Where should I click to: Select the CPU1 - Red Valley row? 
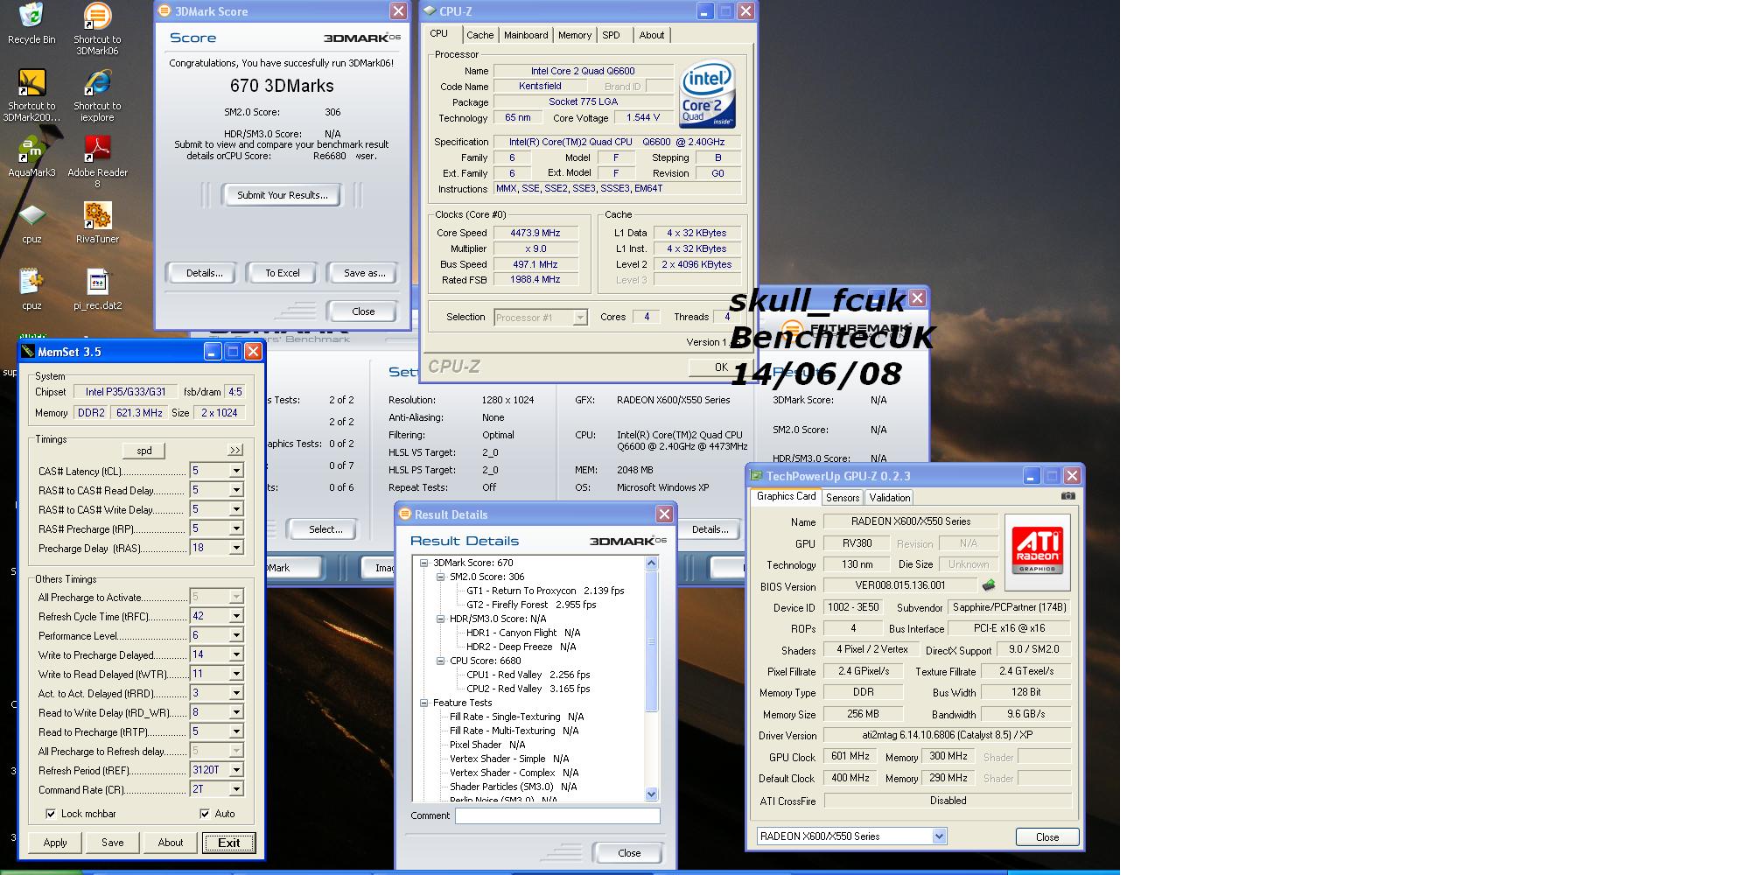click(528, 675)
